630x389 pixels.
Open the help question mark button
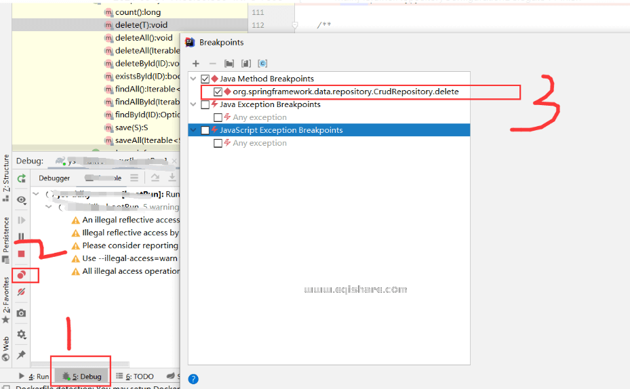pyautogui.click(x=193, y=379)
